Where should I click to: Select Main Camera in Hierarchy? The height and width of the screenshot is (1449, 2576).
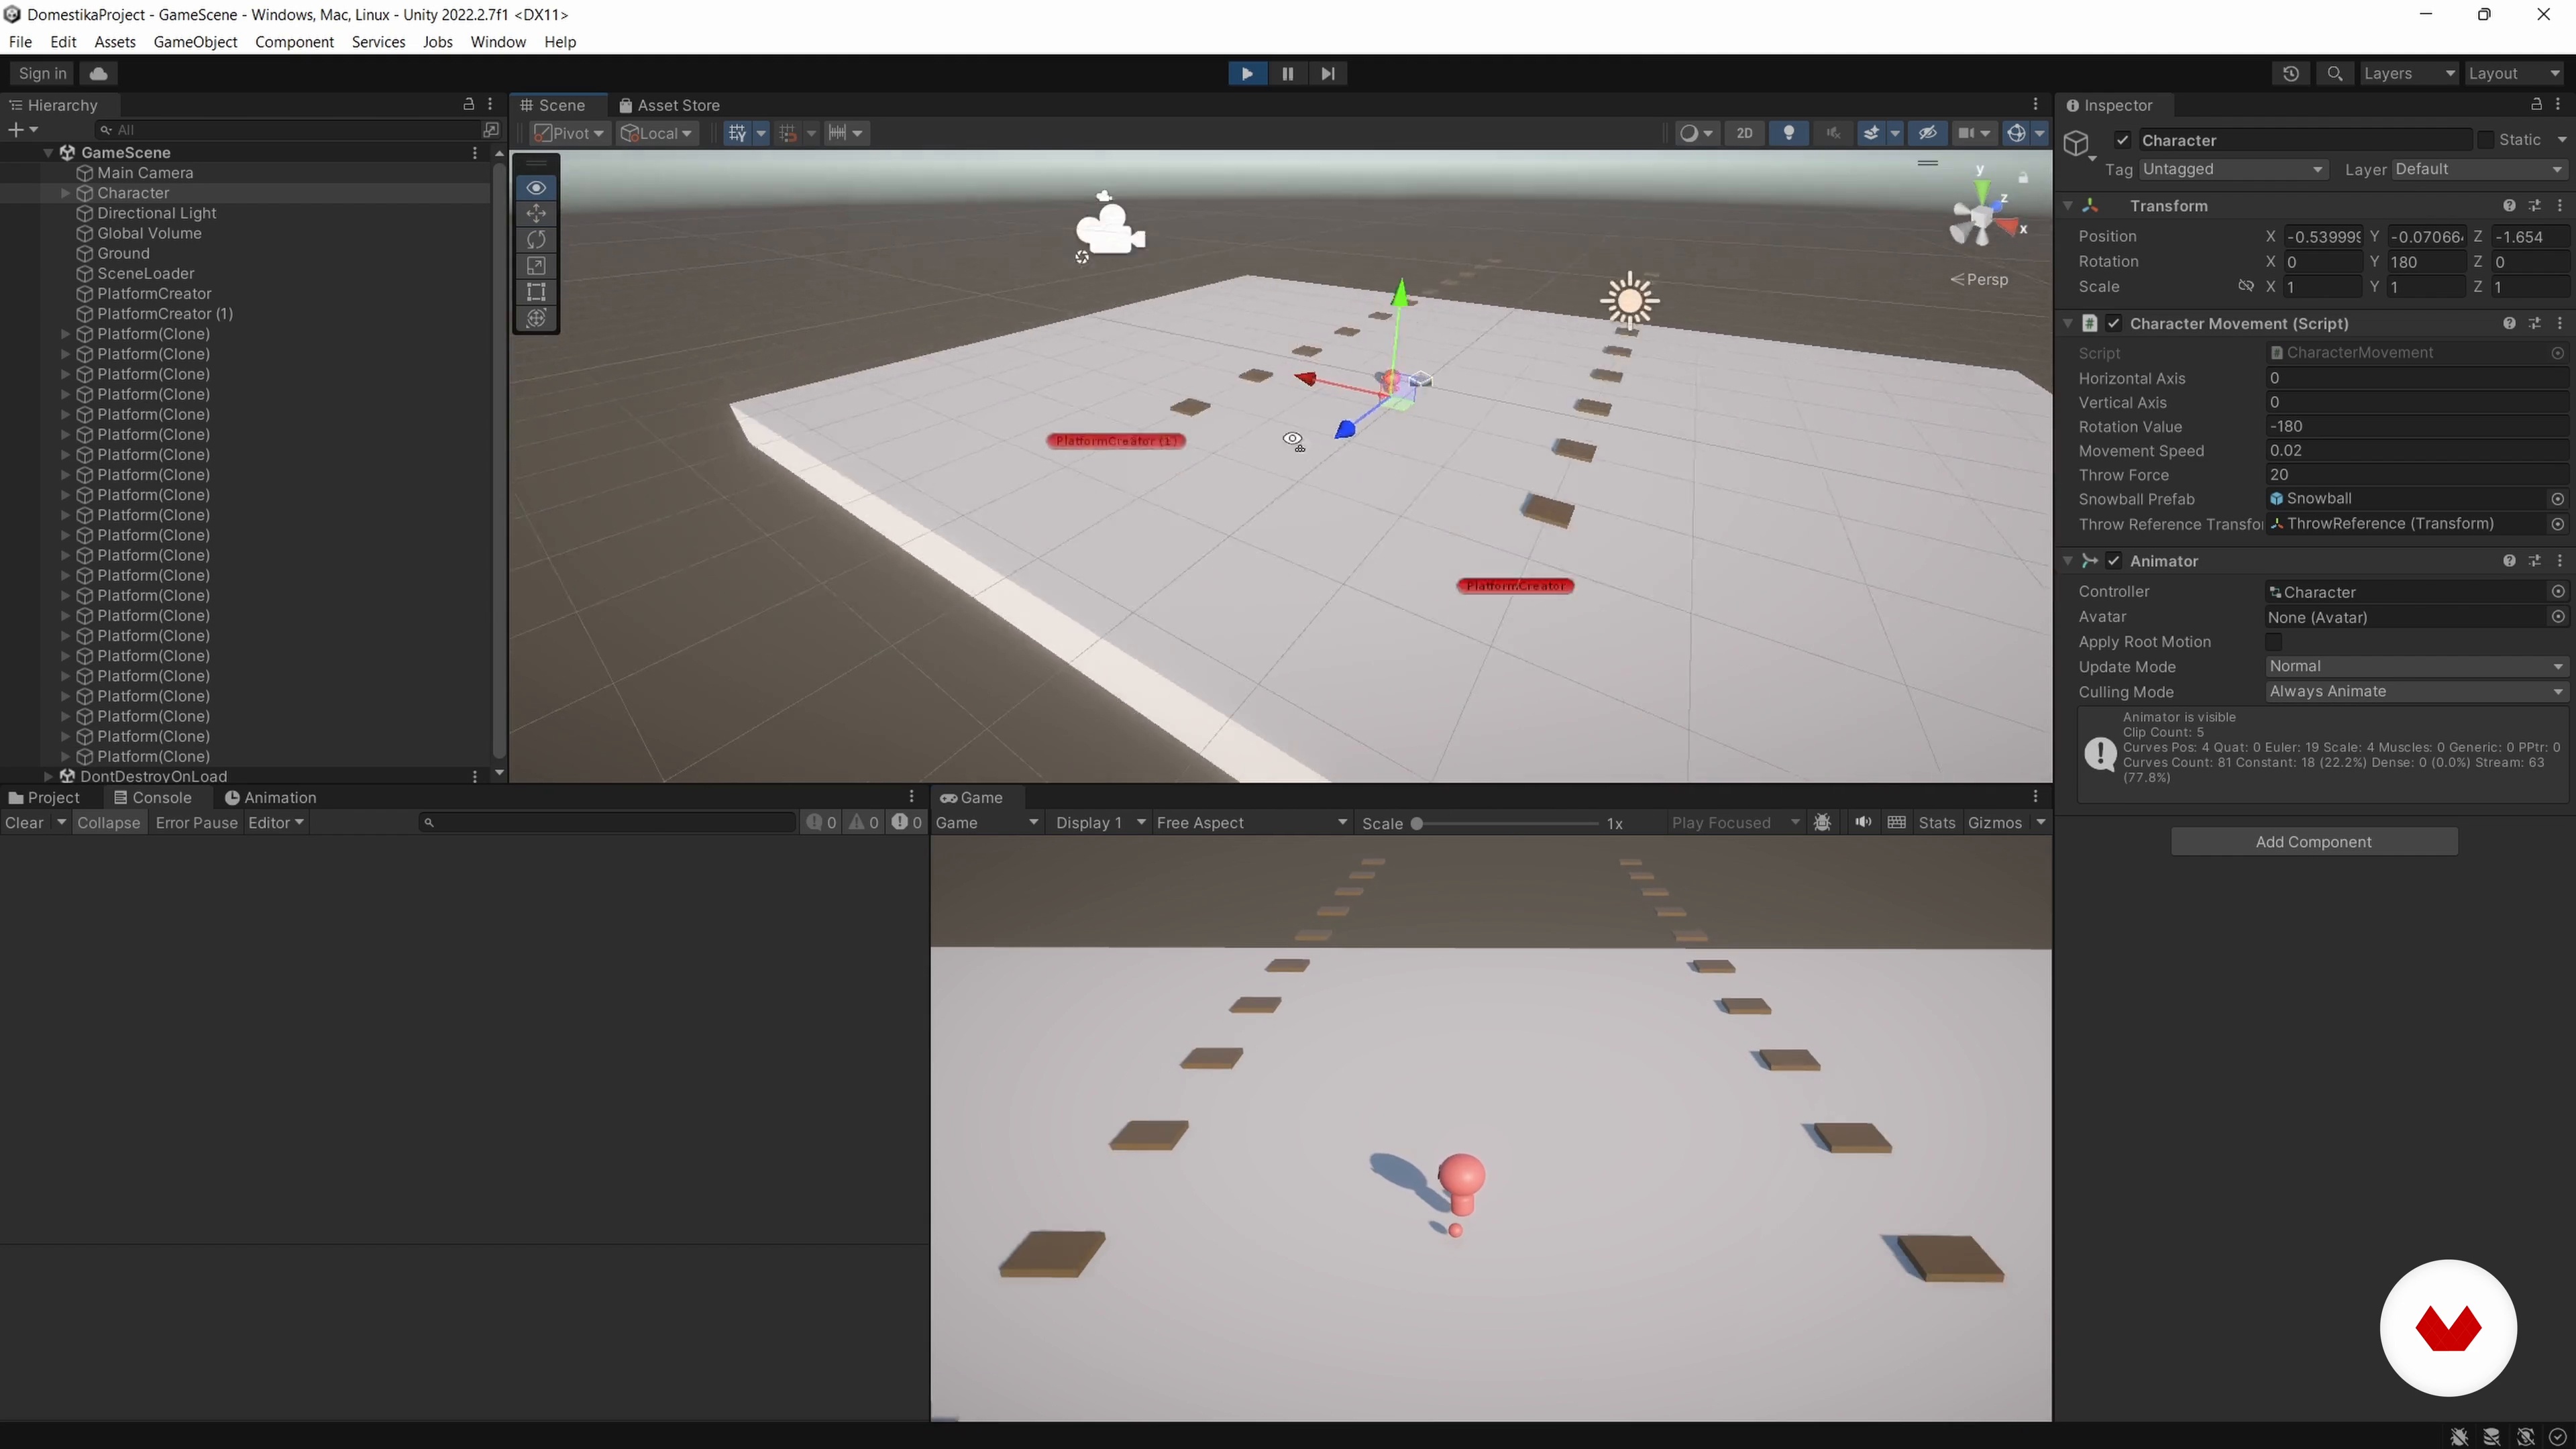(145, 173)
